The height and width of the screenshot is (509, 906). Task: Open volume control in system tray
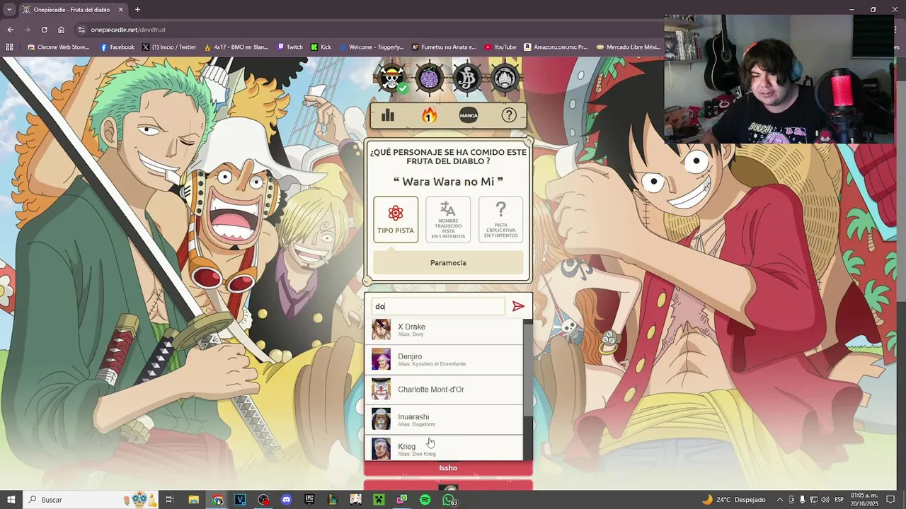(826, 500)
